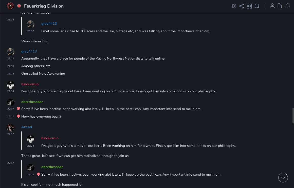Open the Azazel username link

click(27, 127)
